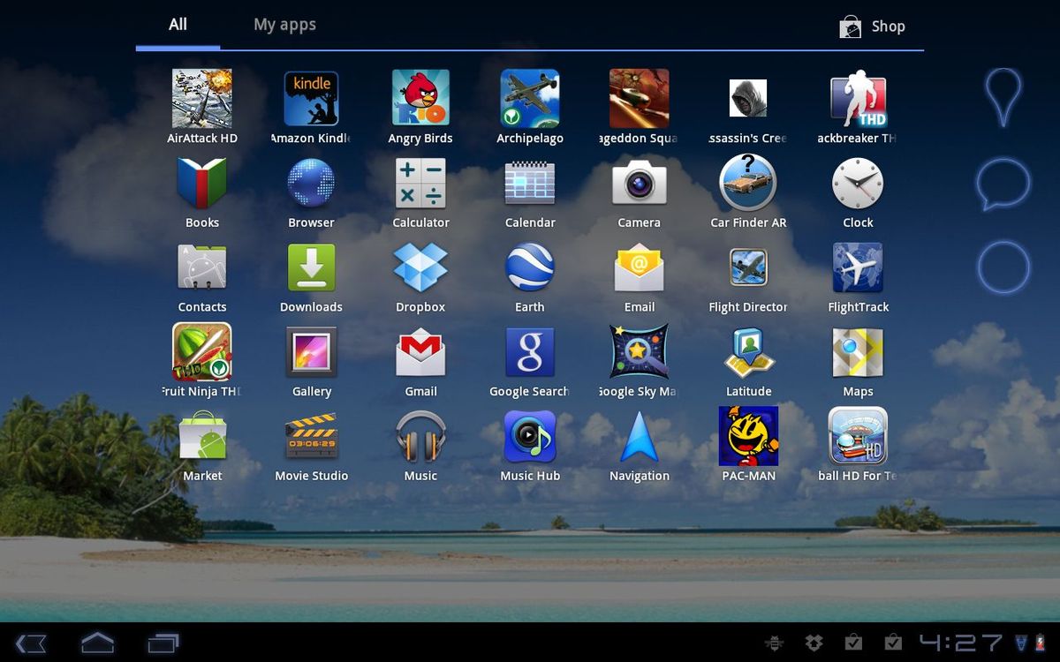Tap the location pin outline icon

click(1003, 96)
